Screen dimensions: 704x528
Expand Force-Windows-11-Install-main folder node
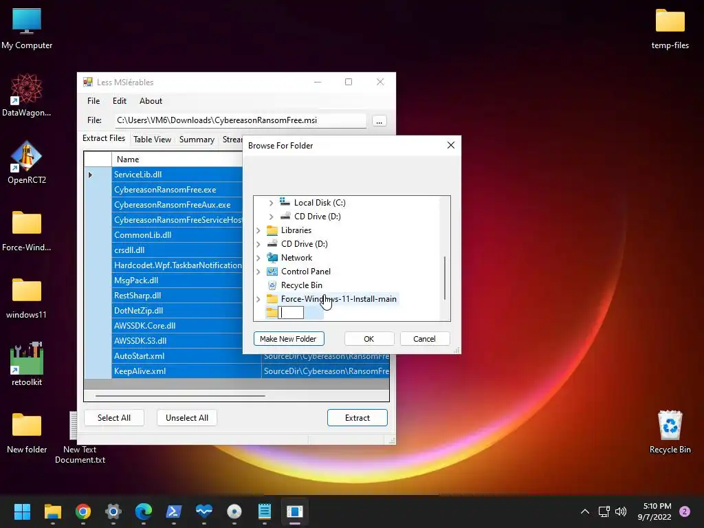pyautogui.click(x=258, y=299)
